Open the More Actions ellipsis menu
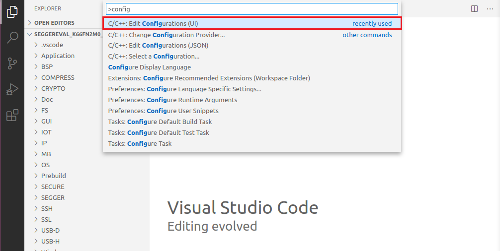Viewport: 500px width, 251px height. click(x=489, y=9)
